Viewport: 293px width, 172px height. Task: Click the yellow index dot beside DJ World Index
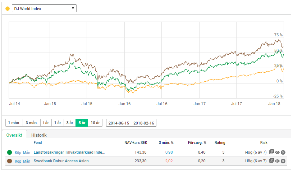coord(8,8)
